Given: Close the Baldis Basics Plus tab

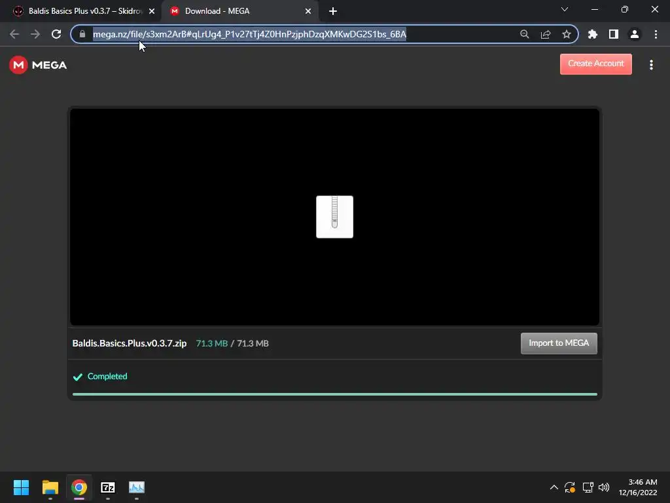Looking at the screenshot, I should (x=152, y=11).
